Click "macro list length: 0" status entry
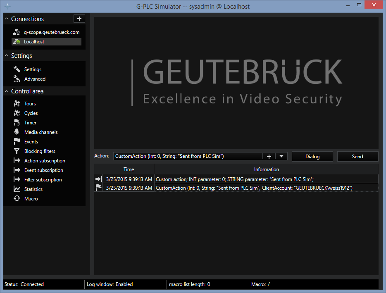386x293 pixels. pos(190,284)
